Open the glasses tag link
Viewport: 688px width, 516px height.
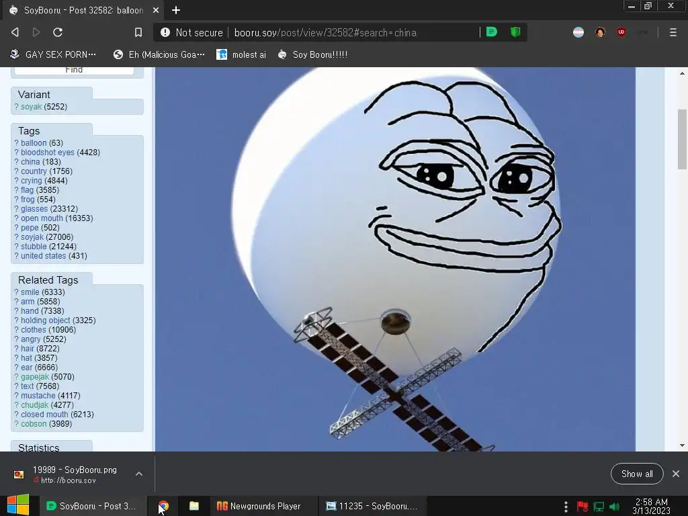pyautogui.click(x=34, y=209)
